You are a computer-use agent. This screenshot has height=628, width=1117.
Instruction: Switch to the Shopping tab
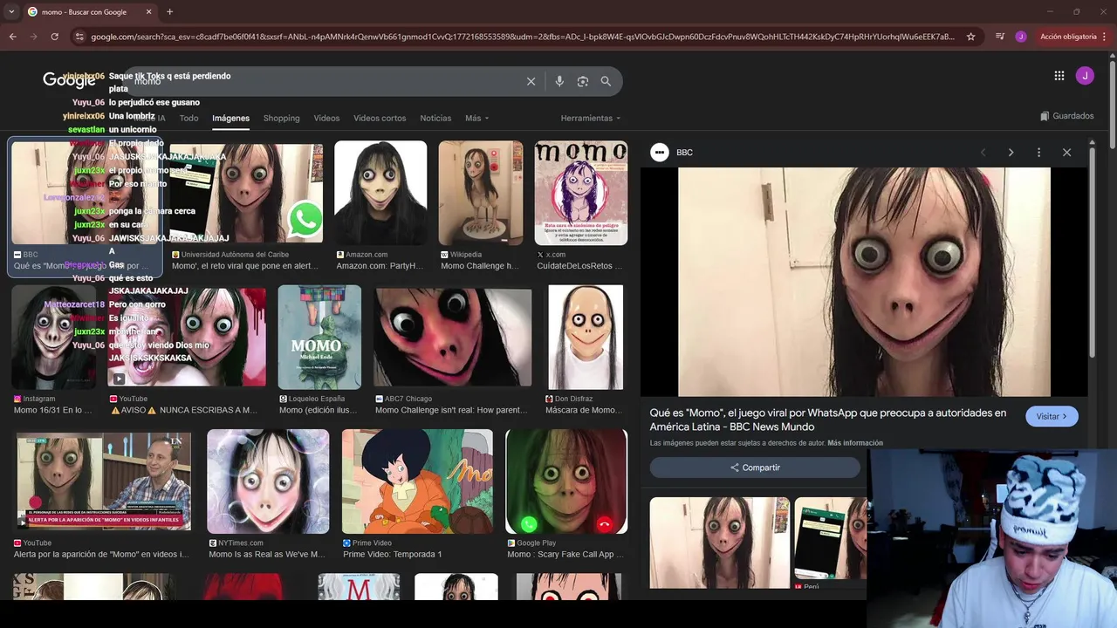281,119
